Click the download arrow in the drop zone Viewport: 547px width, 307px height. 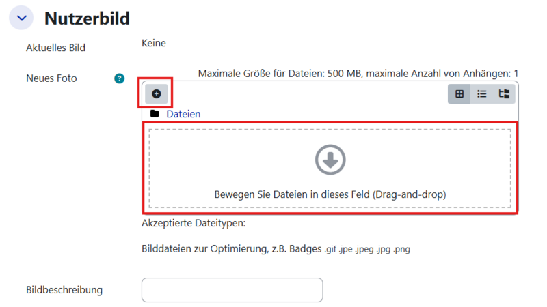tap(330, 160)
